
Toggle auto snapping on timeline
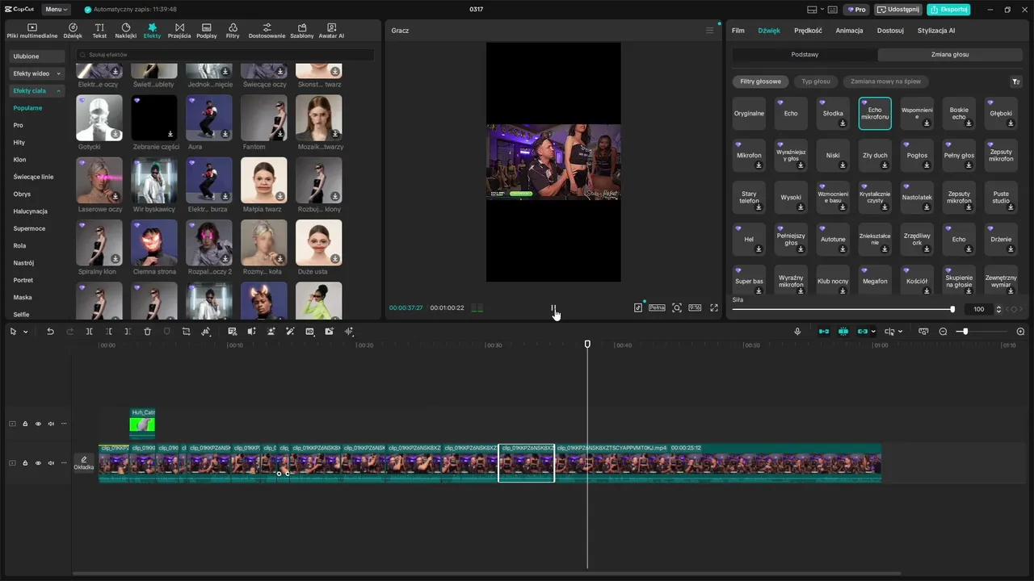pyautogui.click(x=843, y=332)
